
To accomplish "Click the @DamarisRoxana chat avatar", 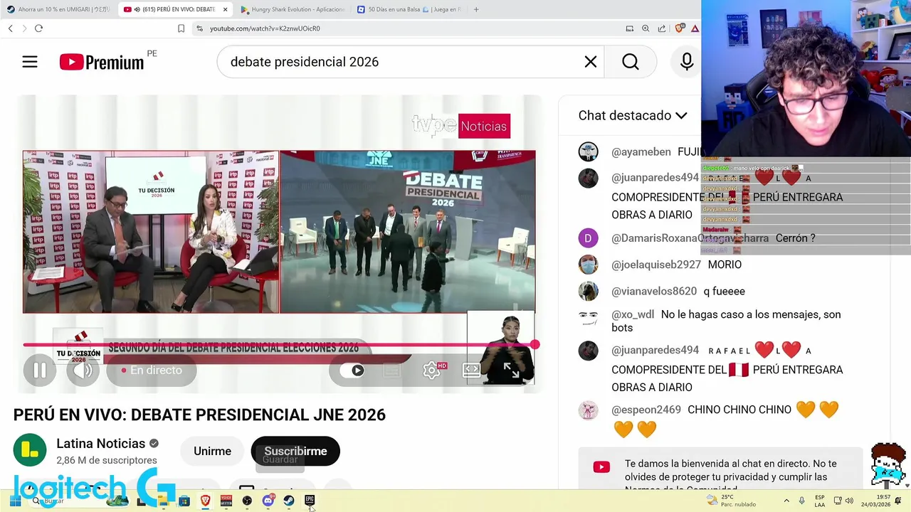I will point(588,238).
